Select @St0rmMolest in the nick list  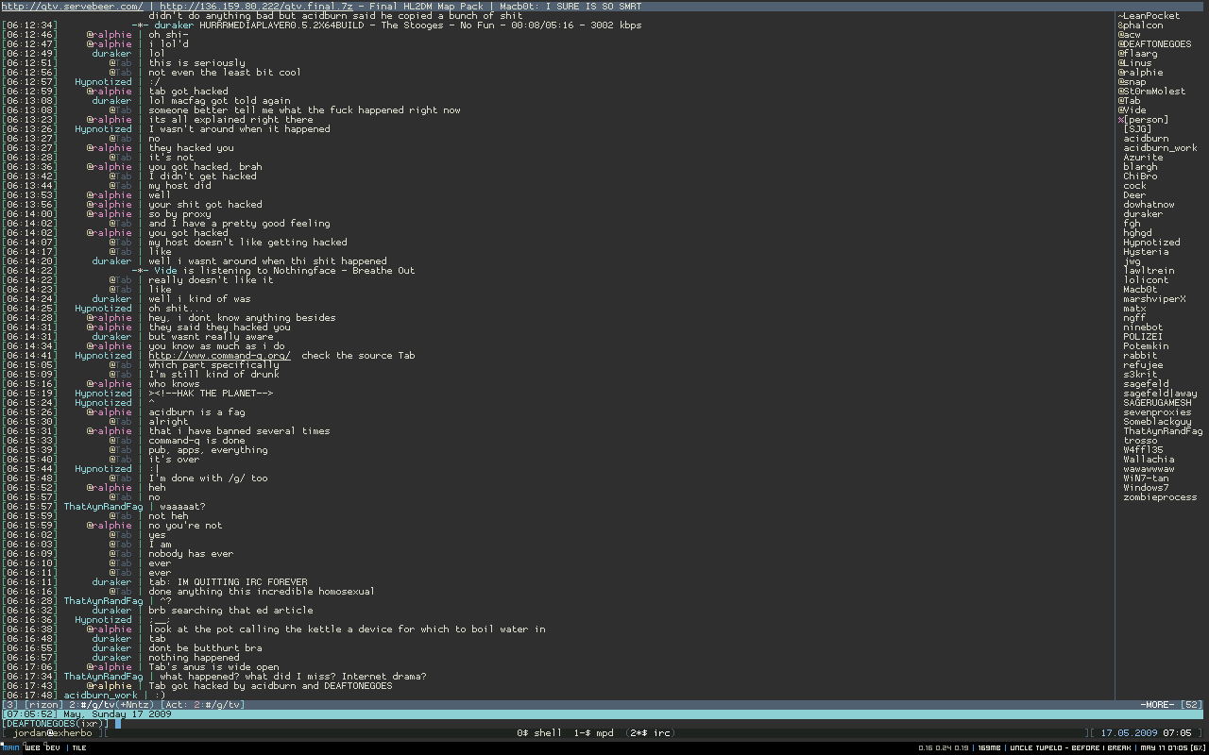[x=1151, y=92]
